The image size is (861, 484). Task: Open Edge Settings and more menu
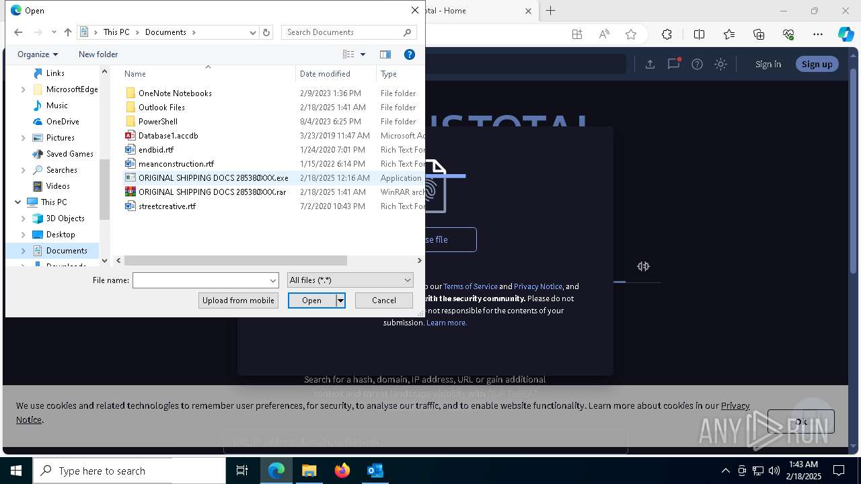tap(818, 34)
